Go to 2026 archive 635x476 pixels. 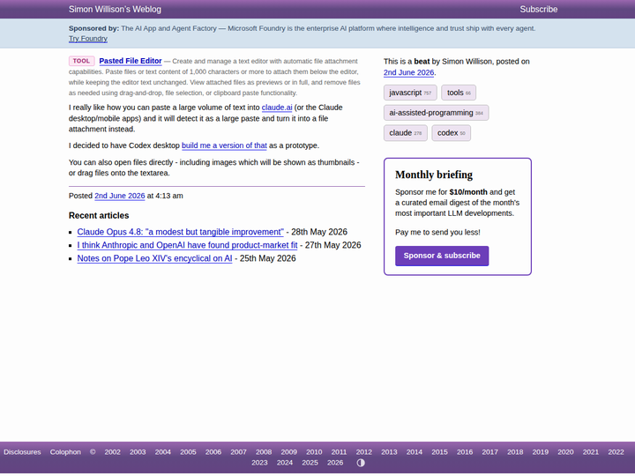(x=335, y=463)
